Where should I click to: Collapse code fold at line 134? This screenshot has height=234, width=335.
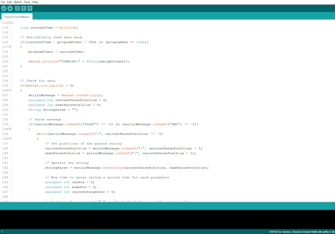10,129
